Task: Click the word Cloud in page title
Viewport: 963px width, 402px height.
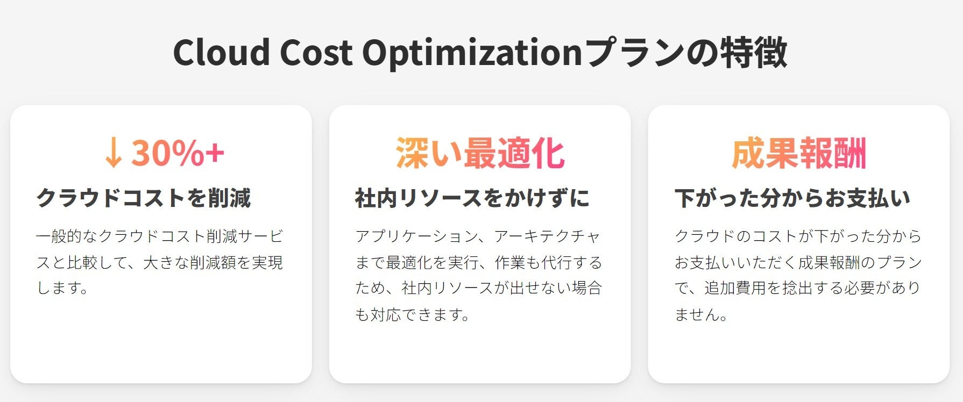Action: 221,53
